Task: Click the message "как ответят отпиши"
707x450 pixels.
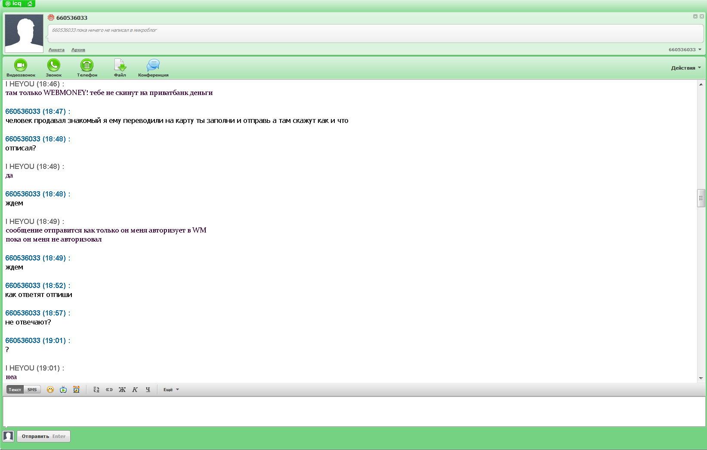Action: pyautogui.click(x=39, y=295)
